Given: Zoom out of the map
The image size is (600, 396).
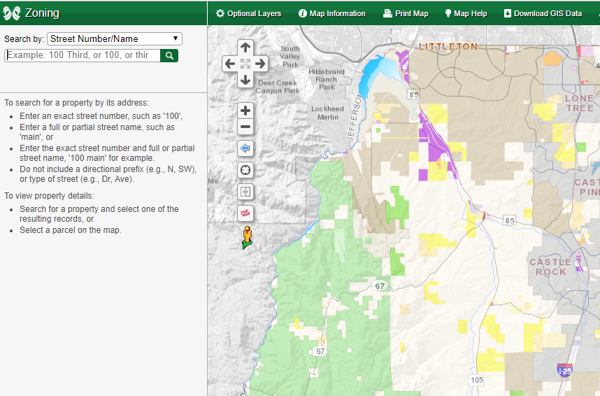Looking at the screenshot, I should 245,127.
